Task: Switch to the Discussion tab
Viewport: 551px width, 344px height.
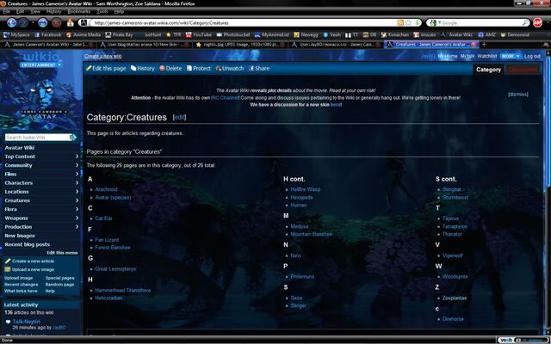Action: (523, 70)
